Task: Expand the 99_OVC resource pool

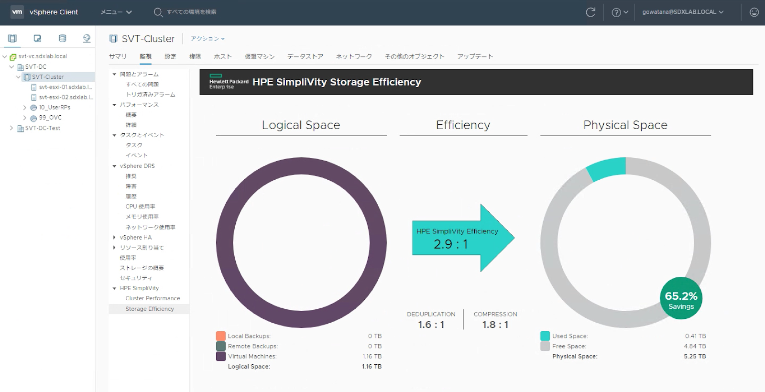Action: tap(25, 118)
